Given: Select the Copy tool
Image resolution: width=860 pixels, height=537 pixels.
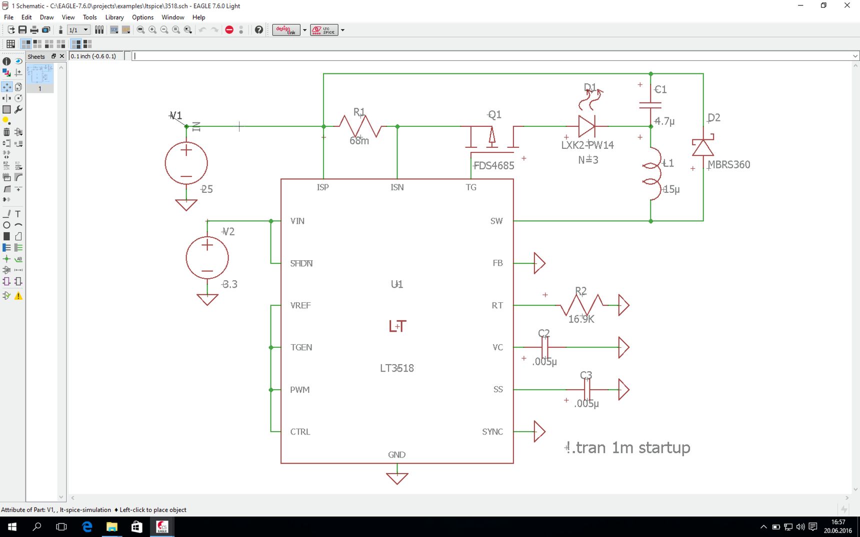Looking at the screenshot, I should [18, 87].
